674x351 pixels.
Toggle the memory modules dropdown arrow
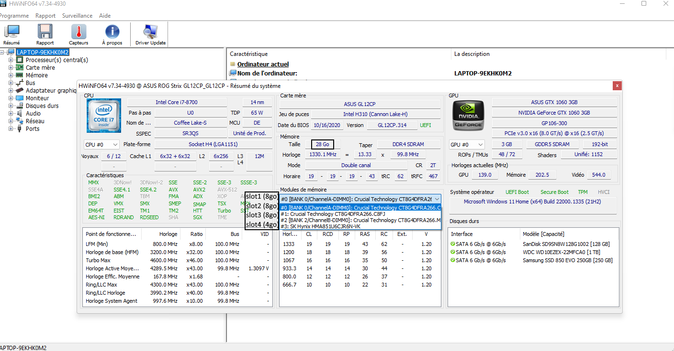[x=437, y=199]
